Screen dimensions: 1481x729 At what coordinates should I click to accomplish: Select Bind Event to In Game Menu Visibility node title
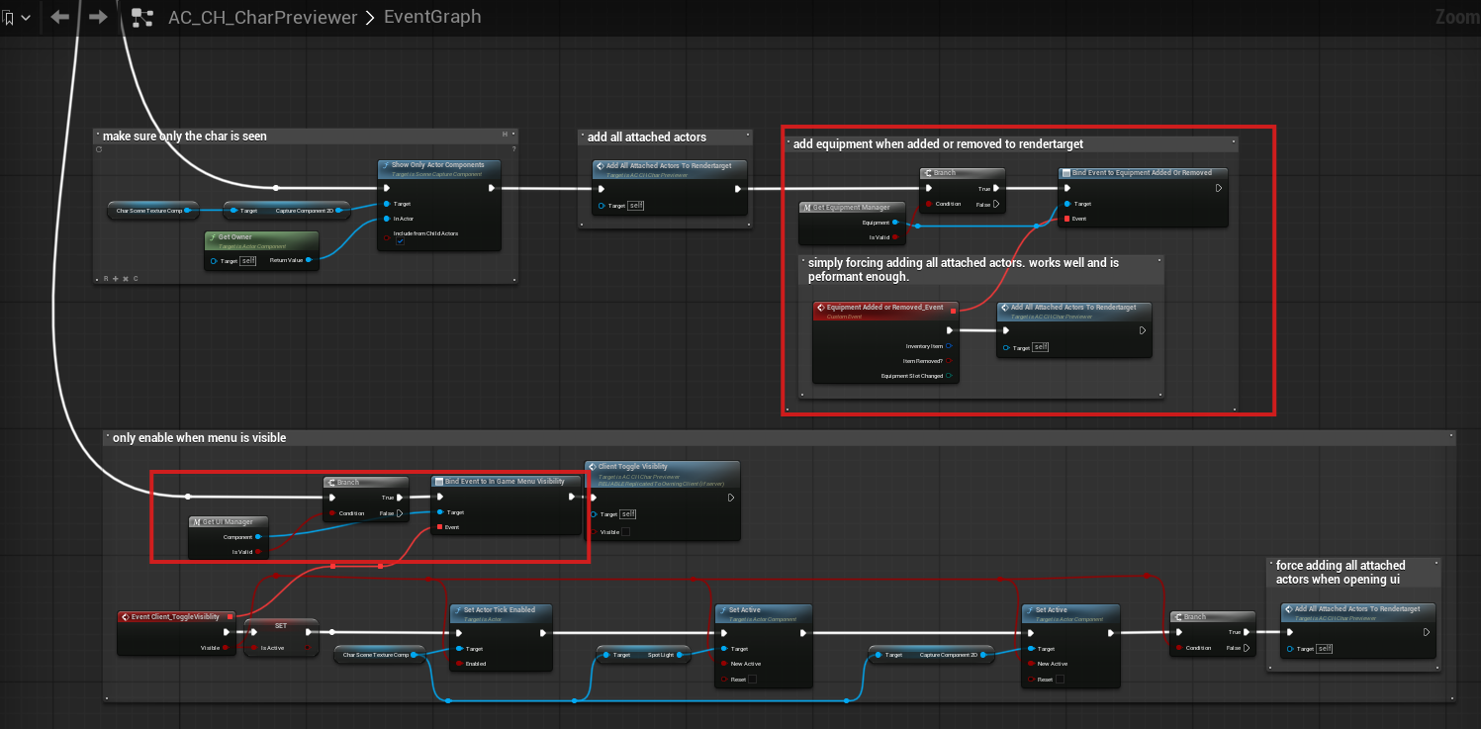505,482
